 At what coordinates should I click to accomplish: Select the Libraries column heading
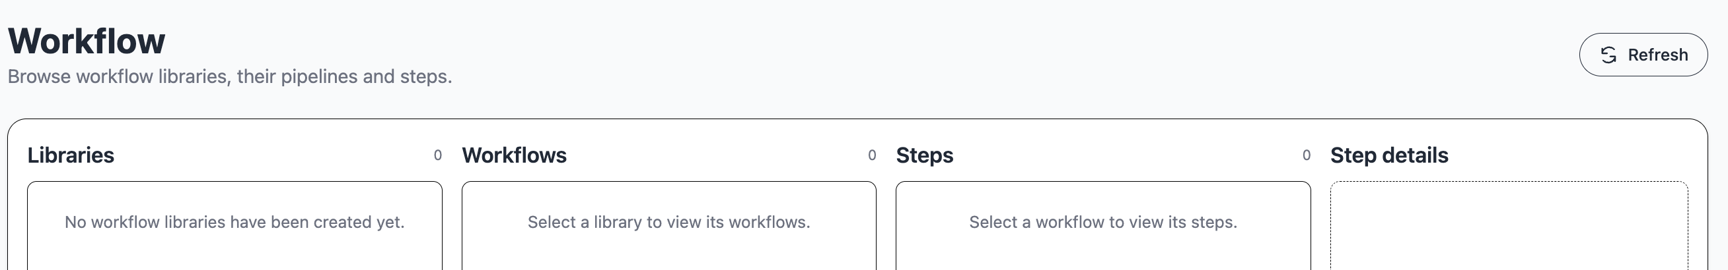[71, 155]
